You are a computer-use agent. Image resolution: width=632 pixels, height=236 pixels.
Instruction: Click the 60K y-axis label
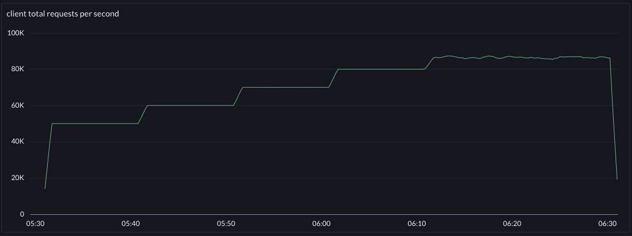click(17, 105)
